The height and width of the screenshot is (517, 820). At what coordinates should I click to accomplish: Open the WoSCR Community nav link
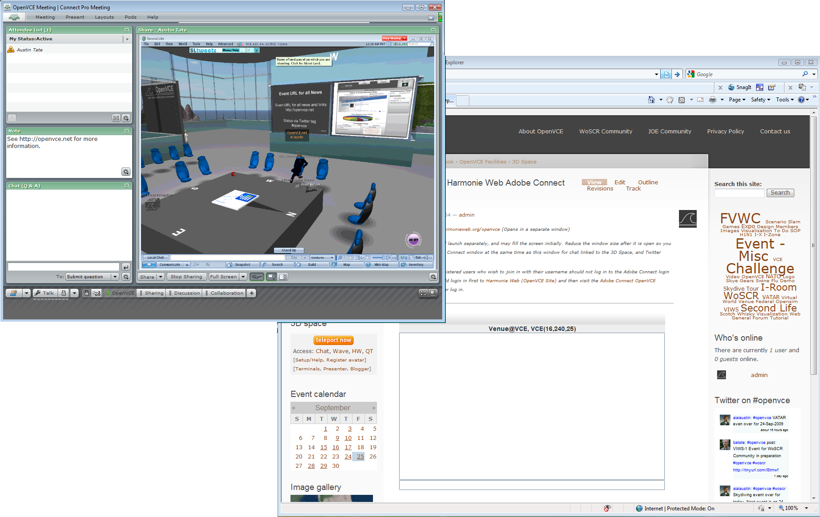pos(605,132)
